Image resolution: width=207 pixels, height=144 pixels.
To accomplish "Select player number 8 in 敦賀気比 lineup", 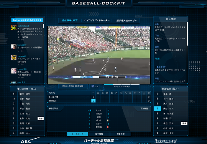I will 171,113.
